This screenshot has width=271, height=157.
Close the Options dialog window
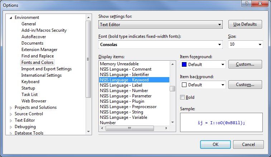(x=260, y=4)
